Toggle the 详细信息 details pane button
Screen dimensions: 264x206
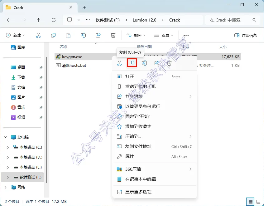point(246,35)
